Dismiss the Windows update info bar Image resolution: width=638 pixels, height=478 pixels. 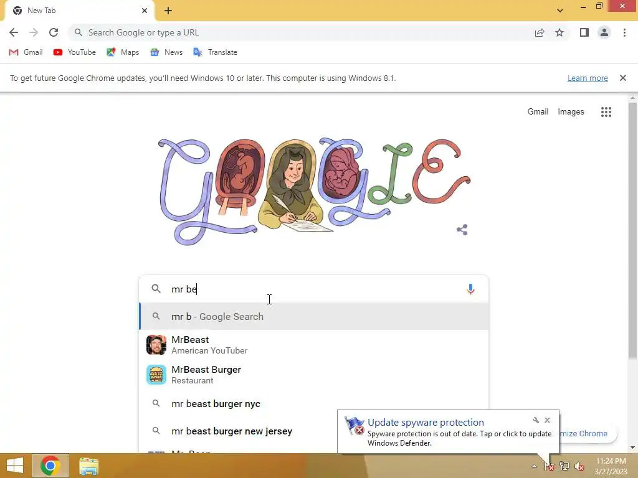pyautogui.click(x=623, y=78)
